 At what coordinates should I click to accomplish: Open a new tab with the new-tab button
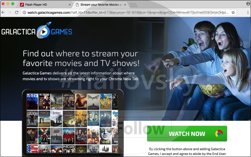(x=133, y=5)
